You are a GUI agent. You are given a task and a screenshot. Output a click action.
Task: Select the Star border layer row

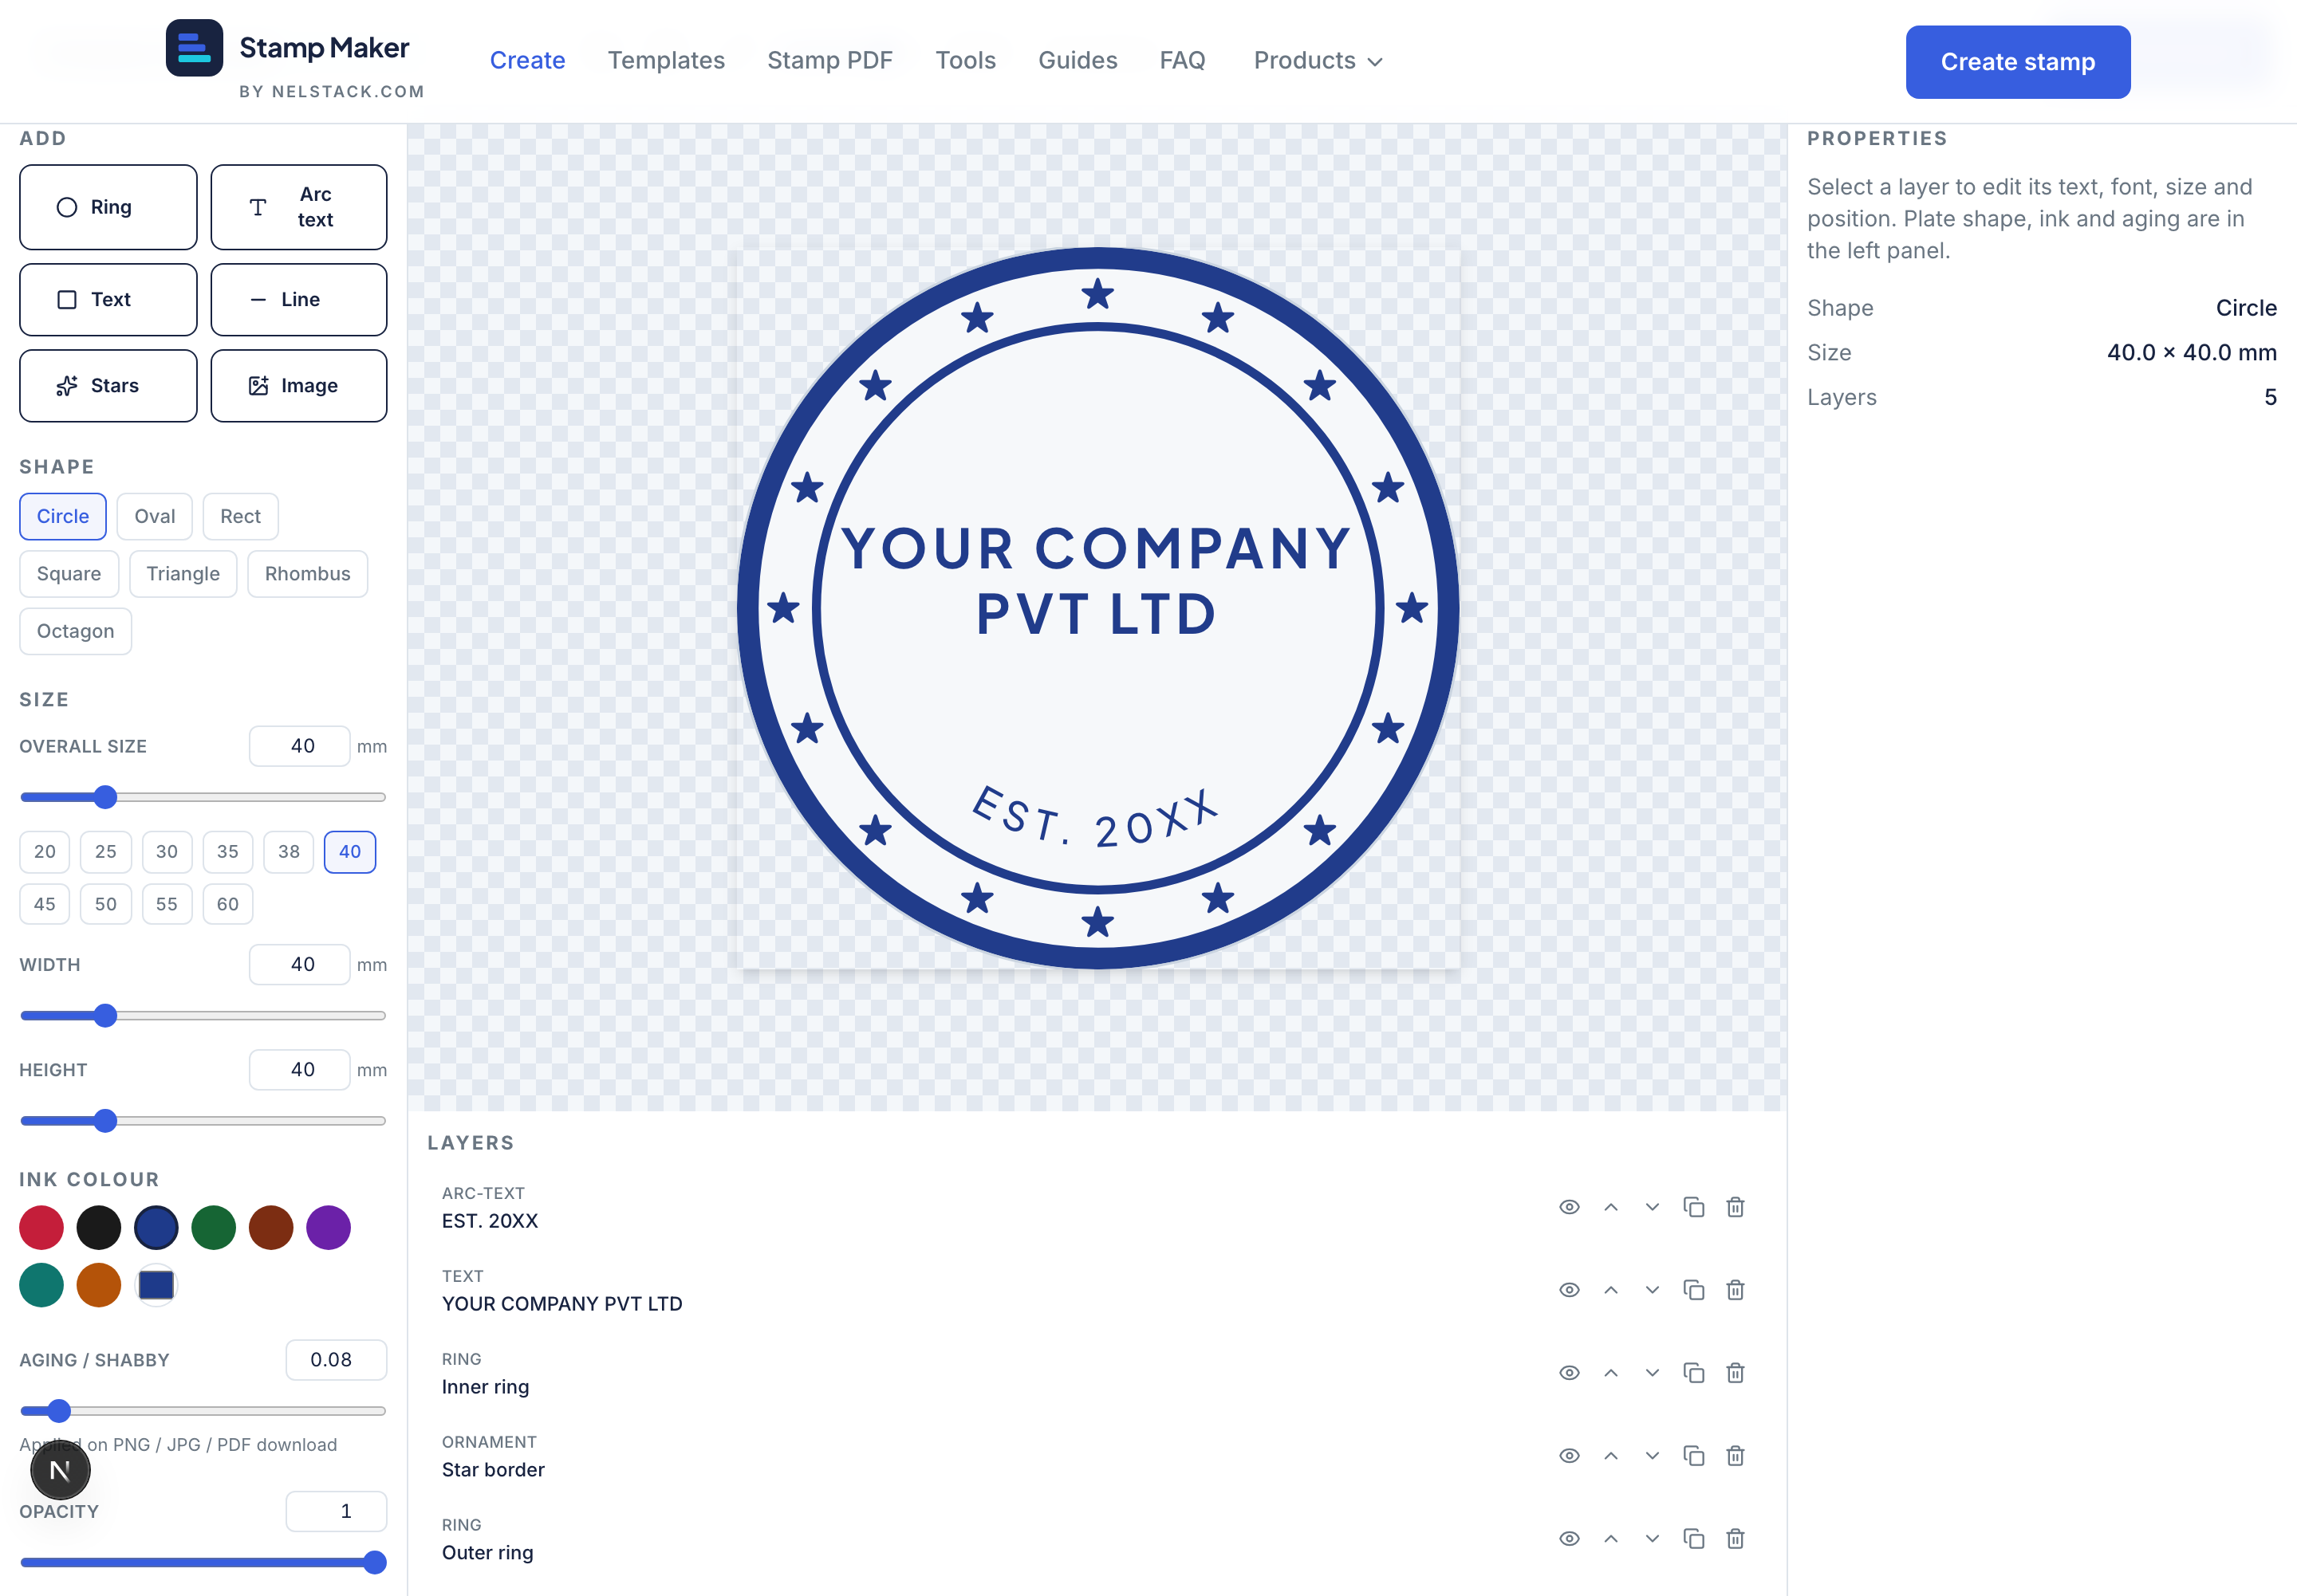pyautogui.click(x=1097, y=1456)
